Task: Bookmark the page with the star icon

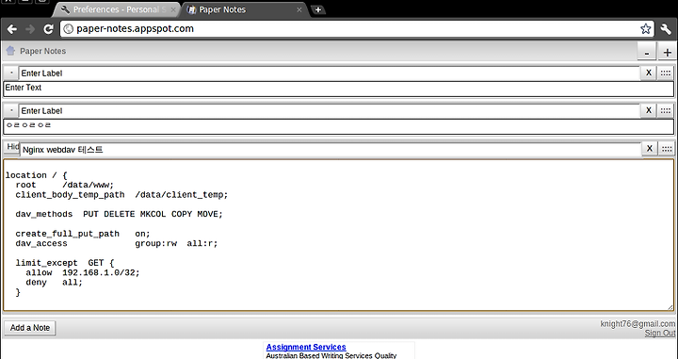Action: click(x=645, y=29)
